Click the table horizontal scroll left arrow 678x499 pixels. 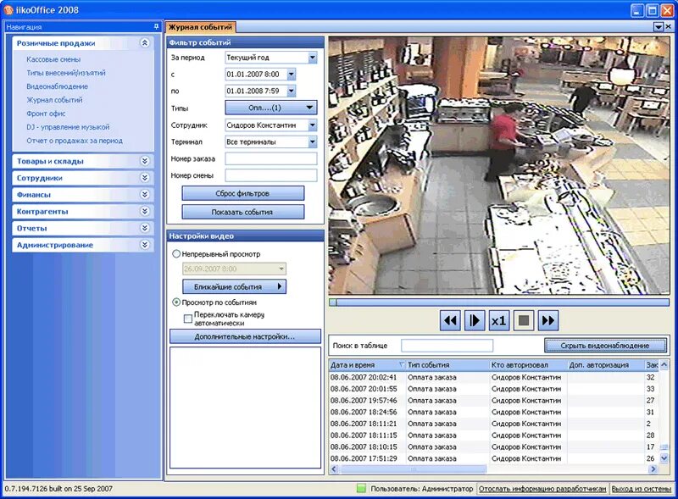(333, 469)
